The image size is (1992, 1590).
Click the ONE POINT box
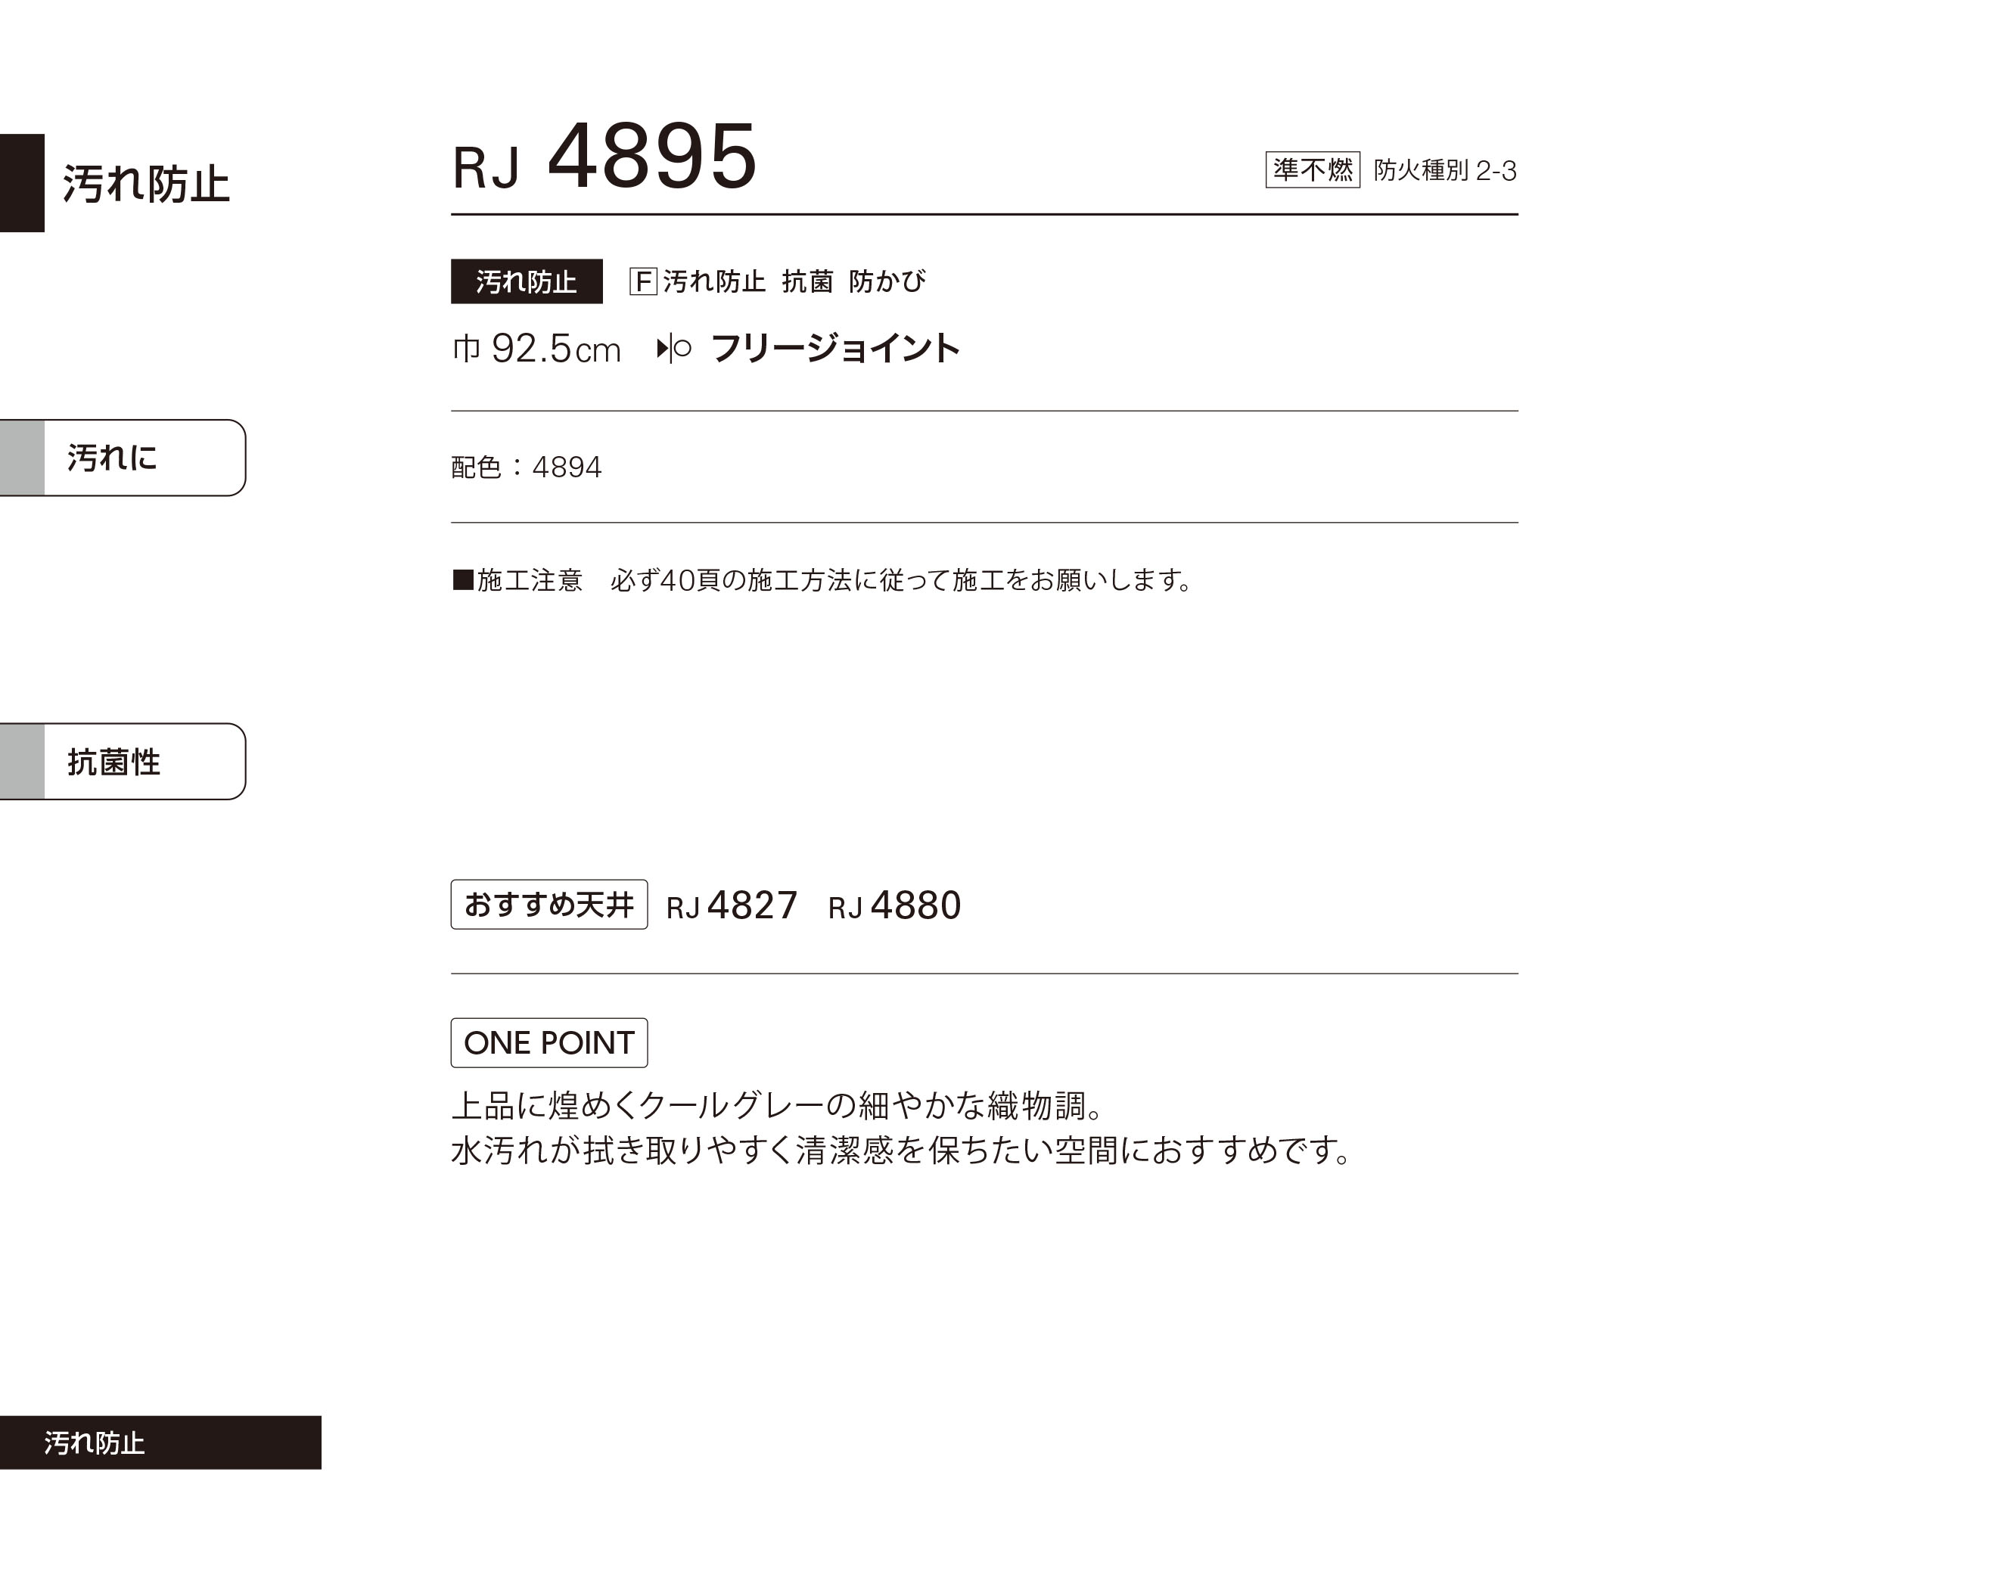click(548, 1042)
